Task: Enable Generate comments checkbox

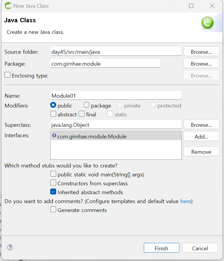Action: (x=53, y=209)
